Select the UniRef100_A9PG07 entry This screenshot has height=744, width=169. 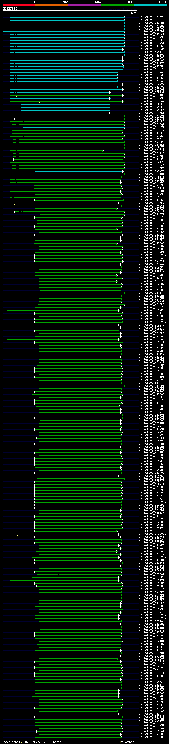click(x=152, y=58)
